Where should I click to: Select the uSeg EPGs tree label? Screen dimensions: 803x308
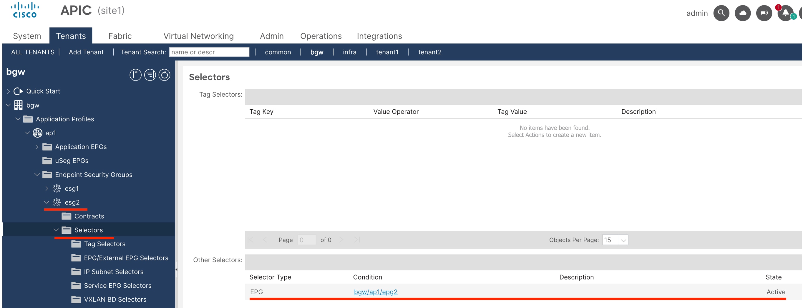(x=72, y=160)
